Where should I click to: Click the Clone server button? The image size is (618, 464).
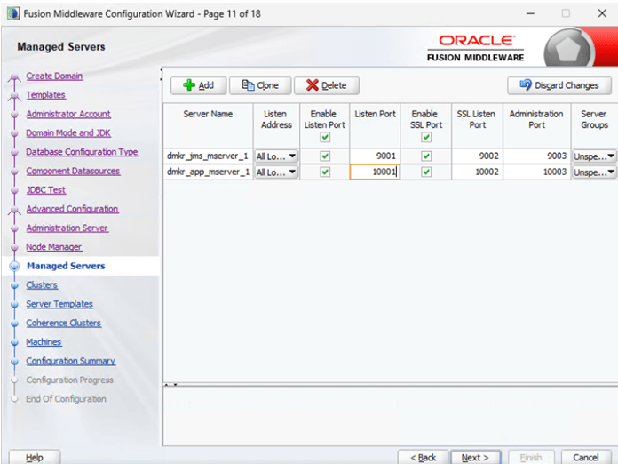[260, 85]
